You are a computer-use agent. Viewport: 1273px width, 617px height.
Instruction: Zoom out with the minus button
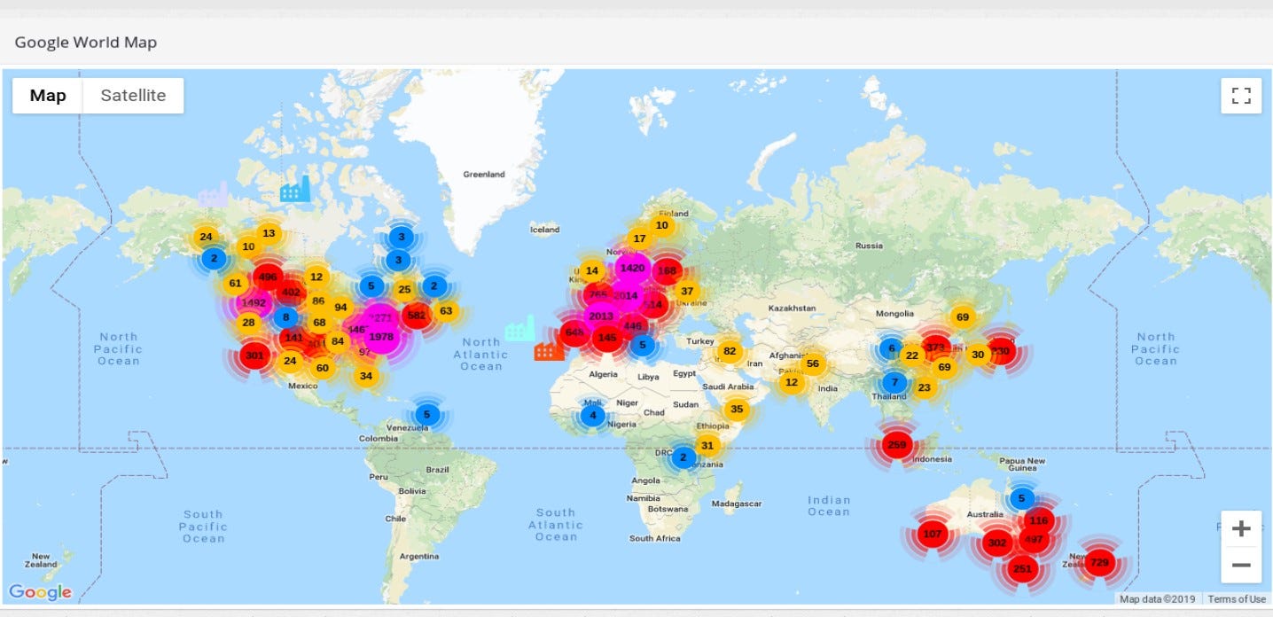click(1241, 565)
